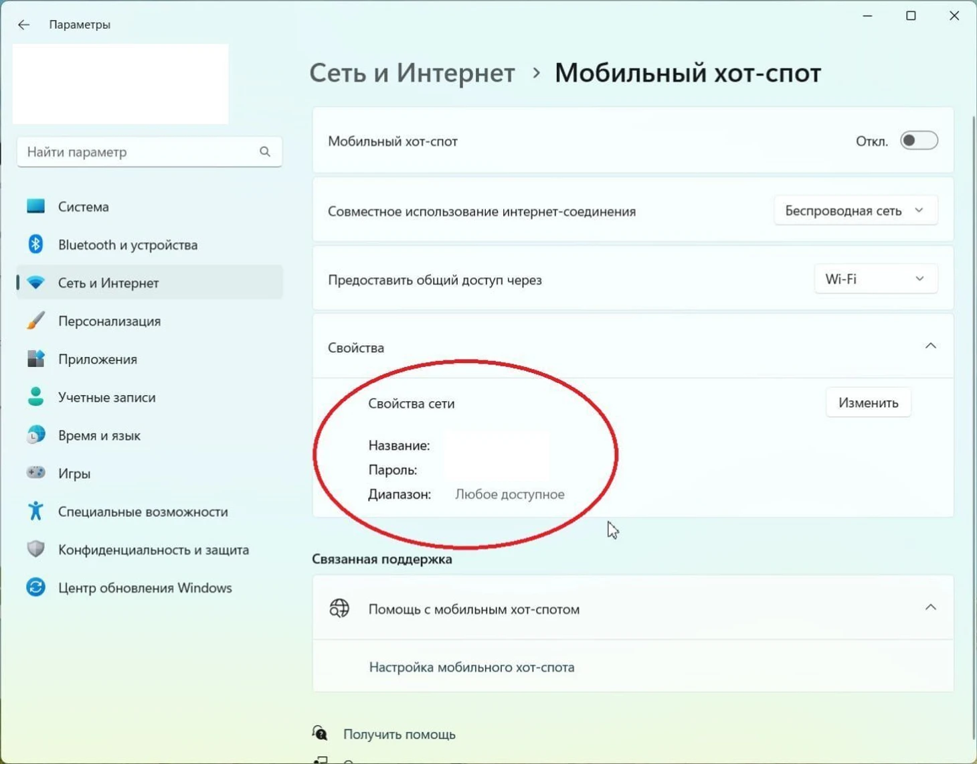Click the Название: label
Viewport: 977px width, 764px height.
click(399, 445)
